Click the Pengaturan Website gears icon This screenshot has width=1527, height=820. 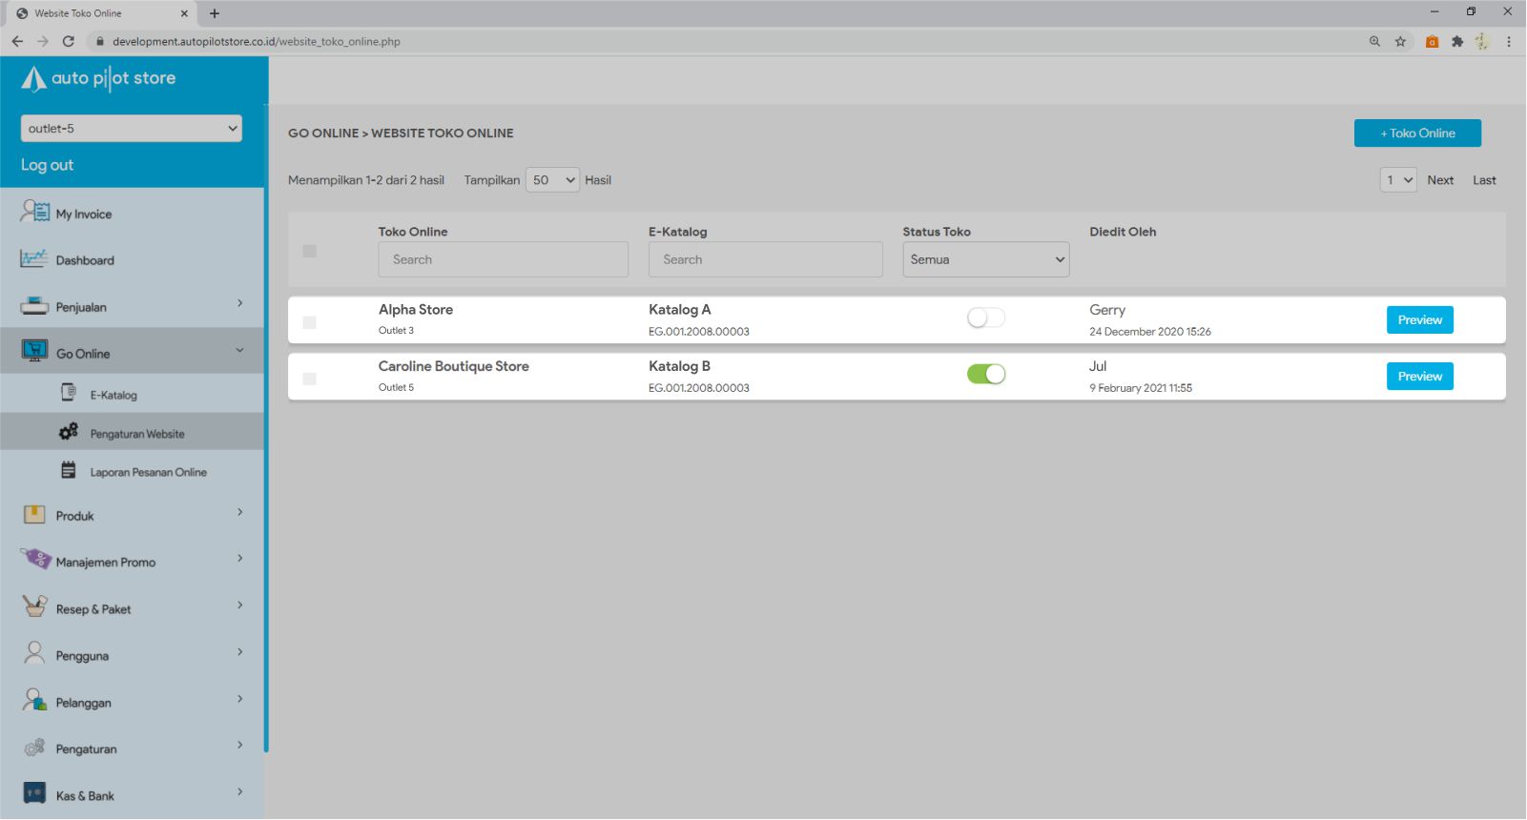[x=69, y=432]
